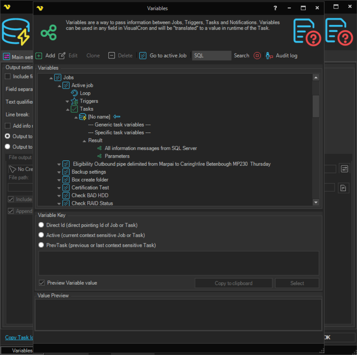Click the Audit log icon
Screen dimensions: 357x355
269,56
